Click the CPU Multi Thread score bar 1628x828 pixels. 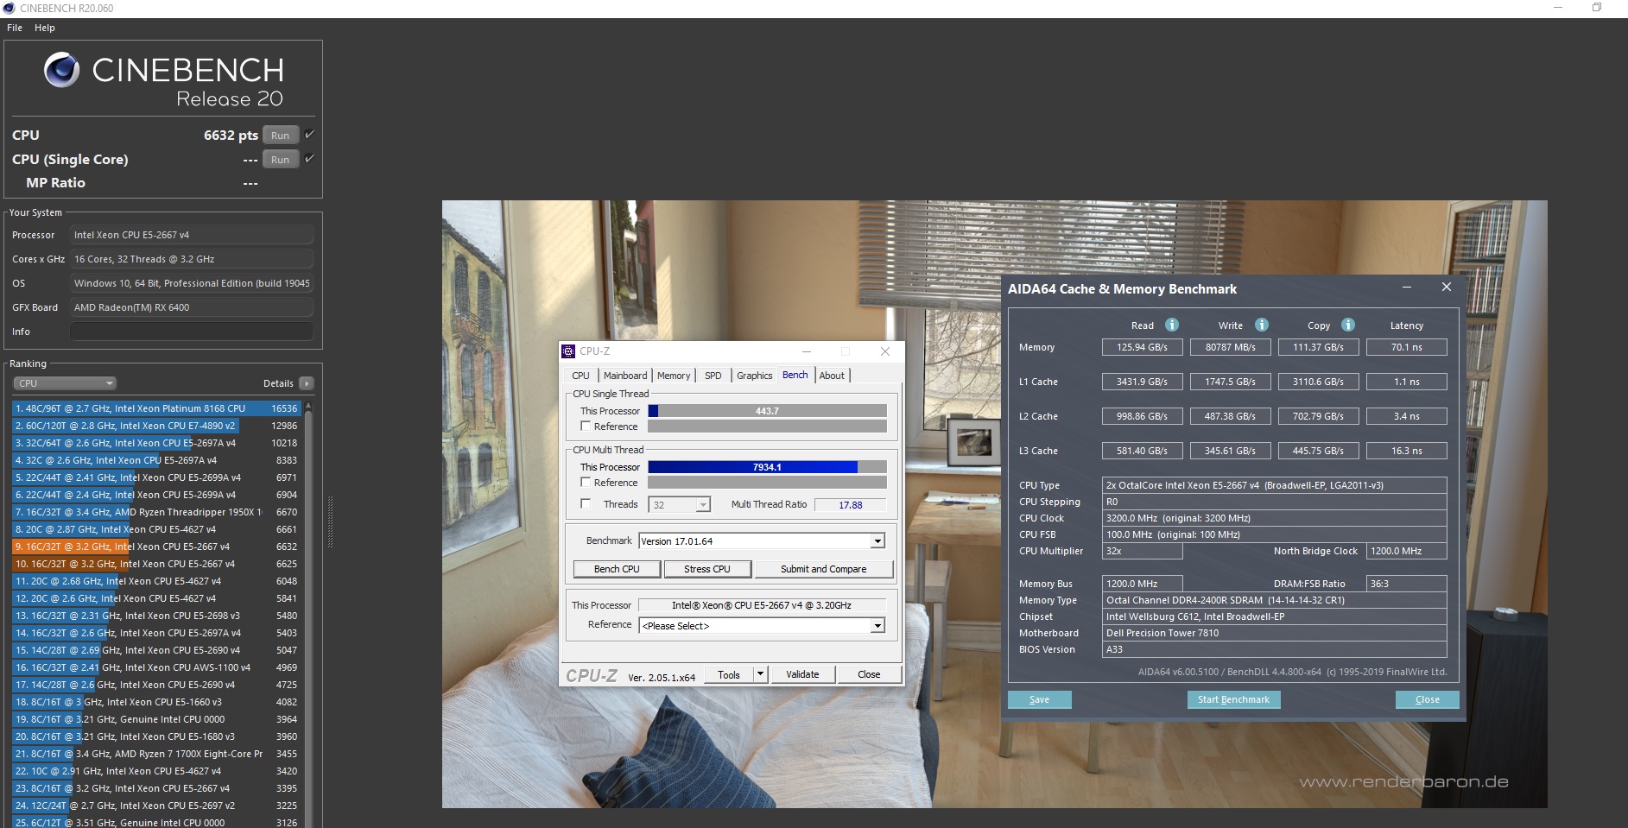pos(767,467)
